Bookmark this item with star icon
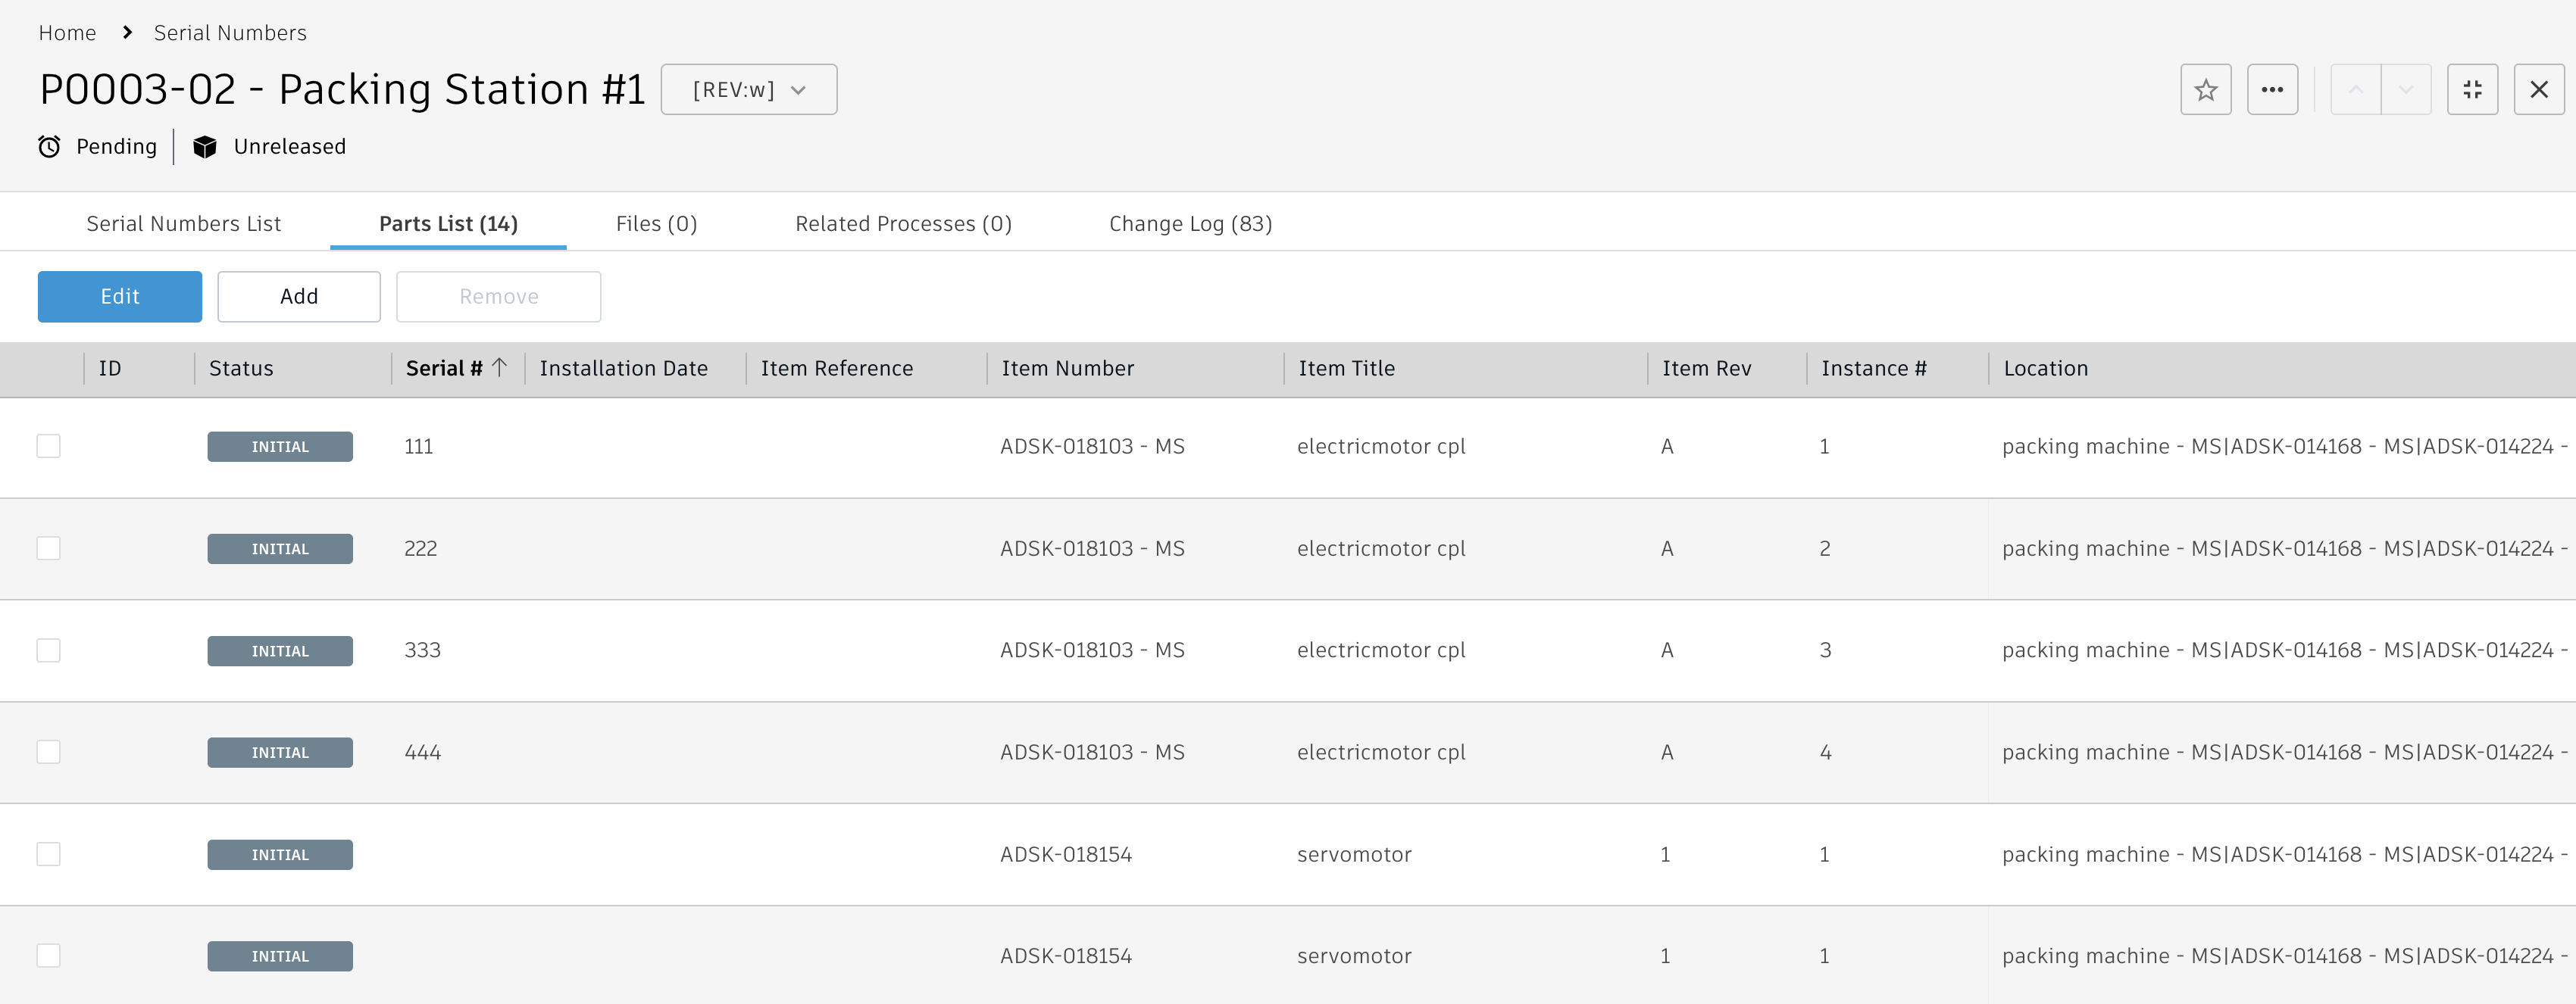The height and width of the screenshot is (1004, 2576). [x=2205, y=90]
